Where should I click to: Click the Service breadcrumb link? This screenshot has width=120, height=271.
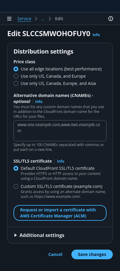(x=24, y=19)
